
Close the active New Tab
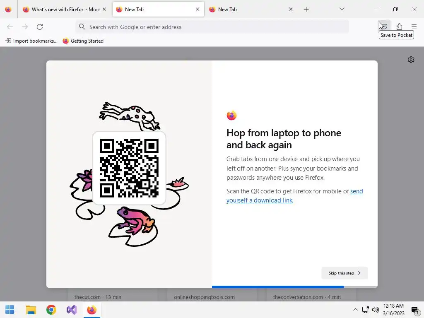198,9
